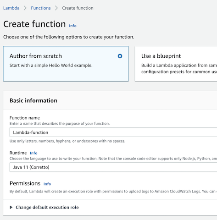Open the Runtime dropdown showing Java 11 (Corretto)
The image size is (217, 220).
pos(113,167)
